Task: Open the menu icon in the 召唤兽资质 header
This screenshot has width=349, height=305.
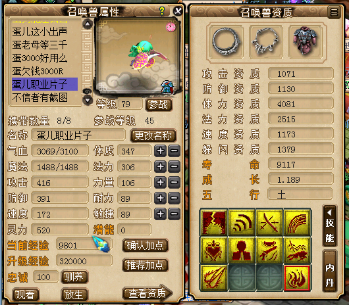Action: [334, 12]
